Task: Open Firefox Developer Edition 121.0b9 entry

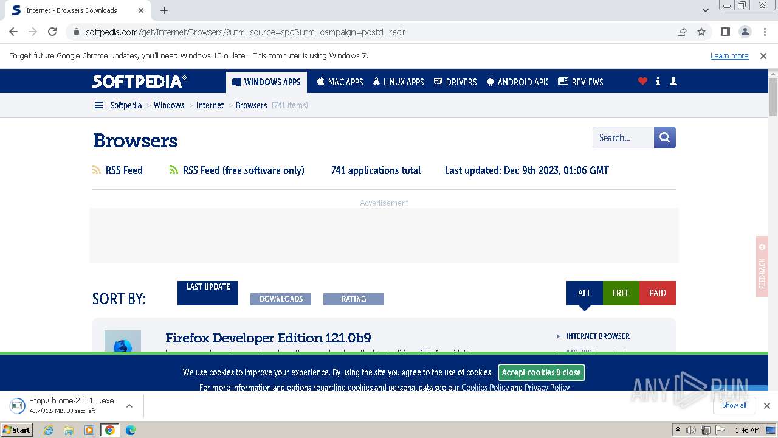Action: (x=268, y=338)
